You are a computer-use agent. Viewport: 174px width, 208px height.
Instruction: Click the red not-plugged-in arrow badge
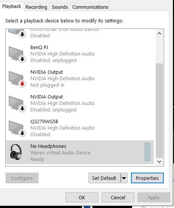coord(22,84)
